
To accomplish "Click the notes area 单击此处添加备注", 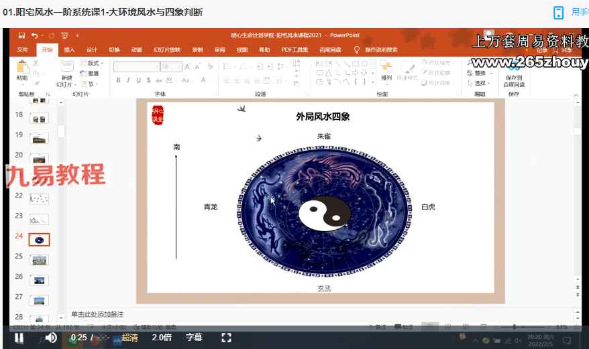I will (97, 314).
